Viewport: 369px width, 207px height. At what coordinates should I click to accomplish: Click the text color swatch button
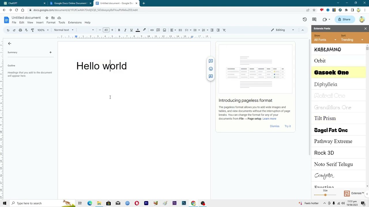(138, 30)
